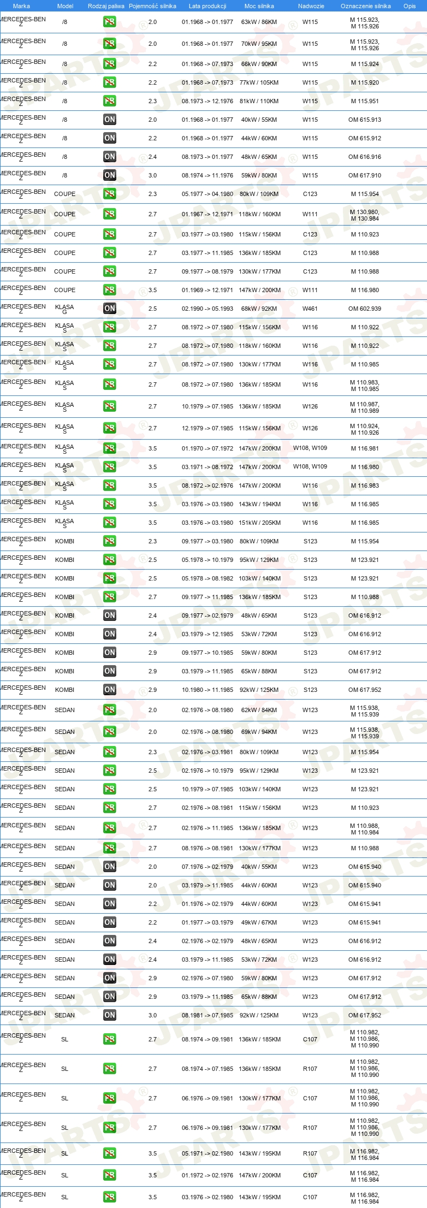Click the ON icon in the 49kW / 67KM sedan row
Image resolution: width=427 pixels, height=1208 pixels.
pyautogui.click(x=110, y=922)
